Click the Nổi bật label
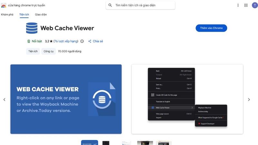 coord(37,41)
